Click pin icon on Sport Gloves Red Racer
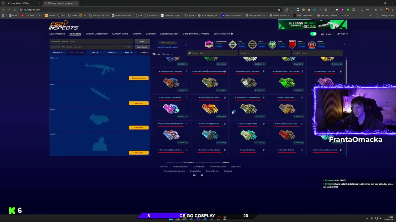This screenshot has width=396, height=222. [x=225, y=97]
